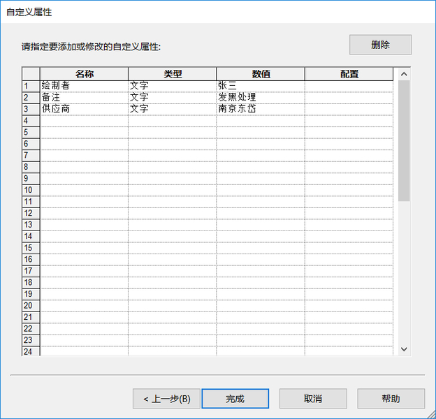Open help with the 帮助 button

pos(391,399)
